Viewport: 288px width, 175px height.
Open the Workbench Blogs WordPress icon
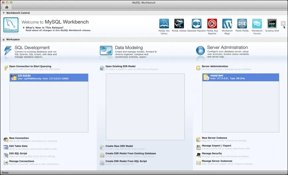pos(227,24)
